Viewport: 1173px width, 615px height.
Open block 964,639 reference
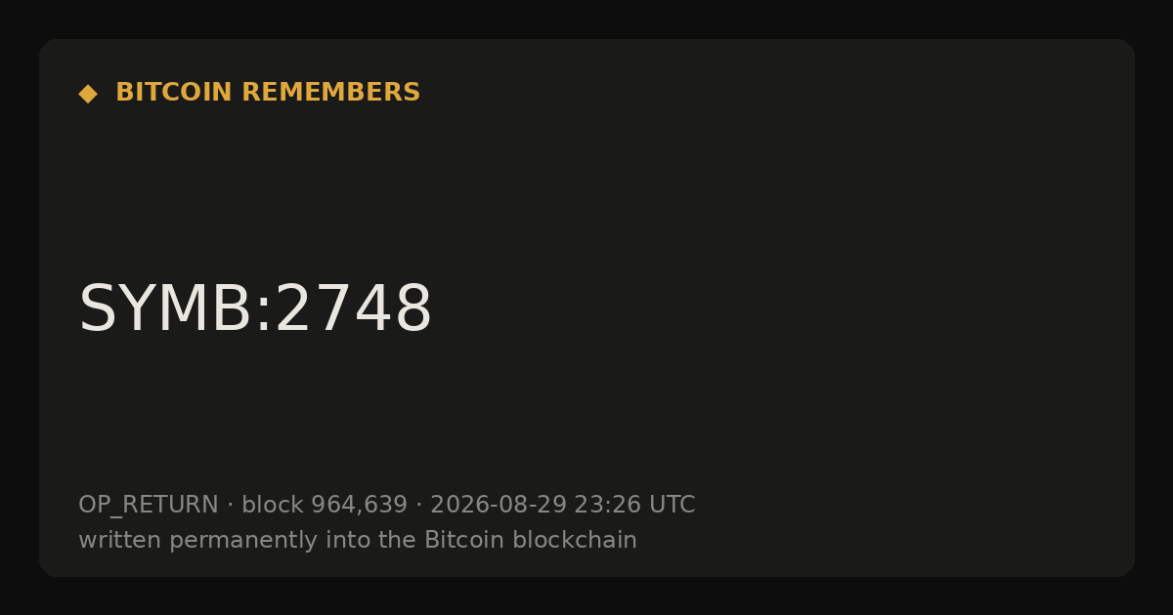325,506
